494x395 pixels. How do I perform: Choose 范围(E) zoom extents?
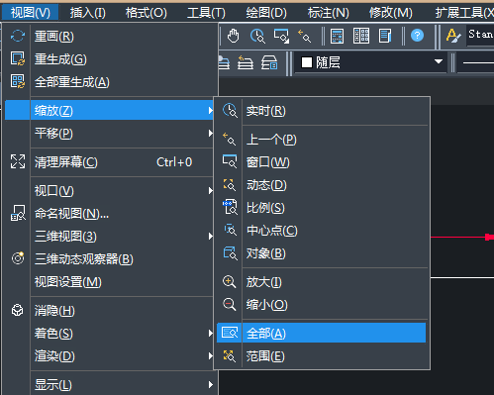pyautogui.click(x=321, y=356)
